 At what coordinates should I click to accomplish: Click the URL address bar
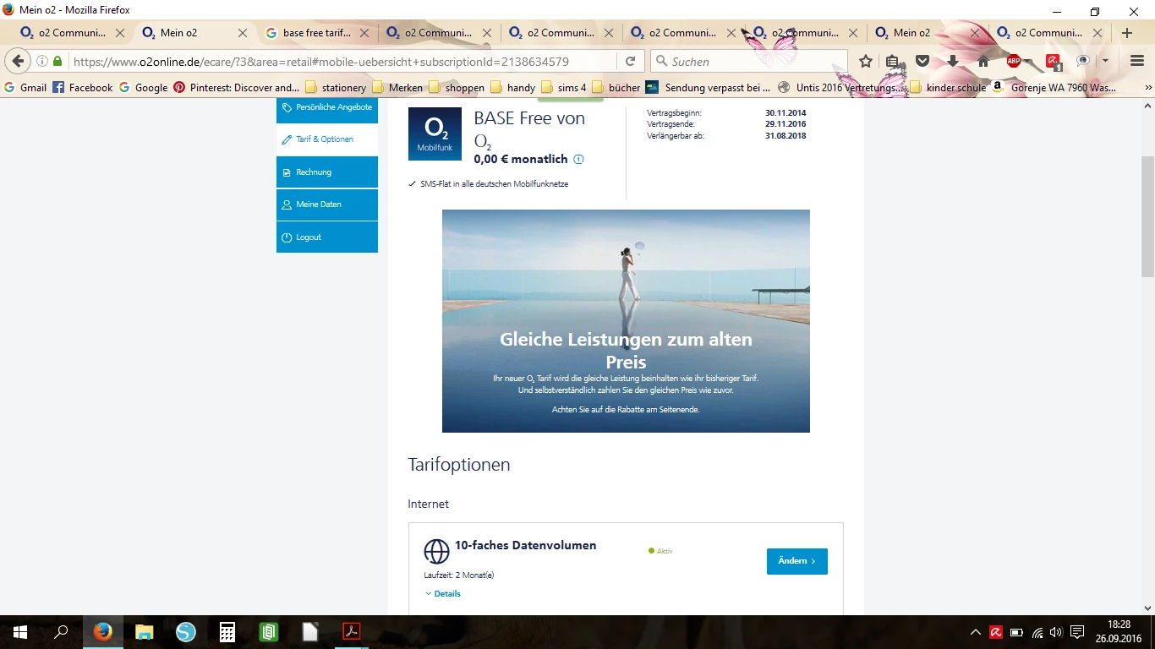click(x=343, y=62)
